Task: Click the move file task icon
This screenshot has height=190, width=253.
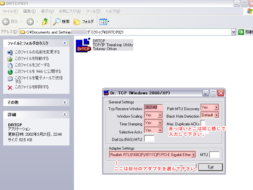Action: click(10, 59)
